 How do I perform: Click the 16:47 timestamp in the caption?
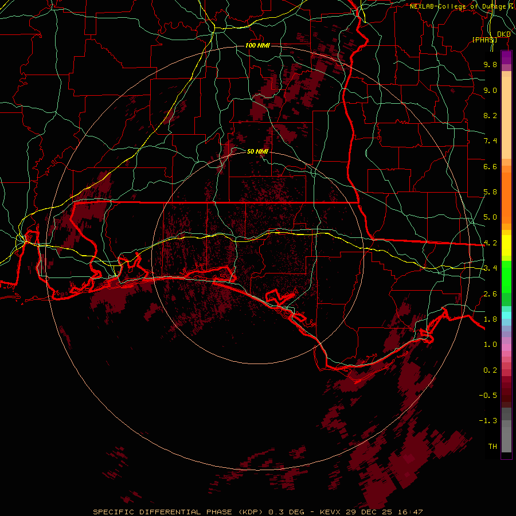pyautogui.click(x=411, y=512)
